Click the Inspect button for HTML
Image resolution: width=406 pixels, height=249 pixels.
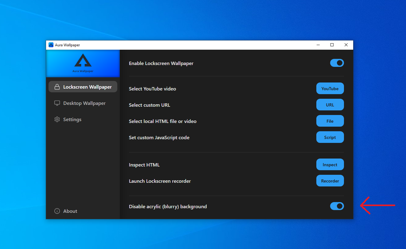pos(330,165)
